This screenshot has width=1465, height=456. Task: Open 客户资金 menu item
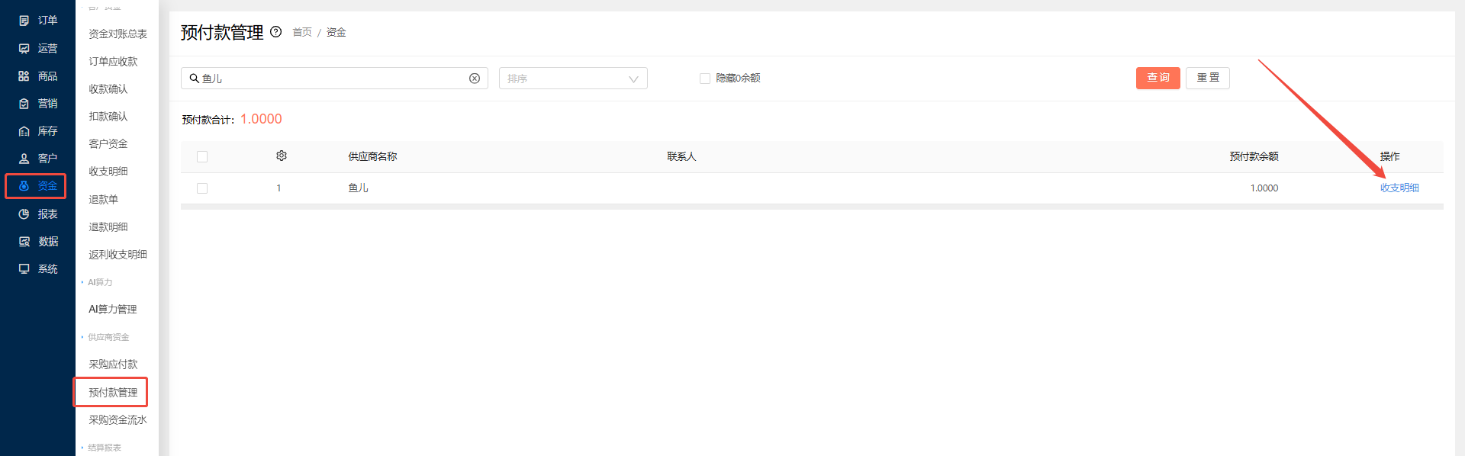pos(108,144)
